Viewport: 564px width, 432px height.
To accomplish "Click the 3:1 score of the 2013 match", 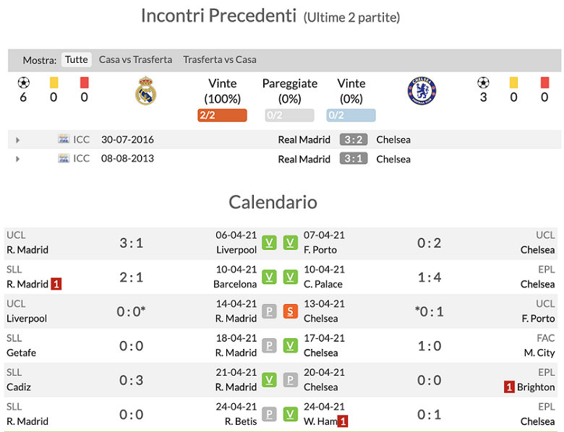I will tap(354, 159).
